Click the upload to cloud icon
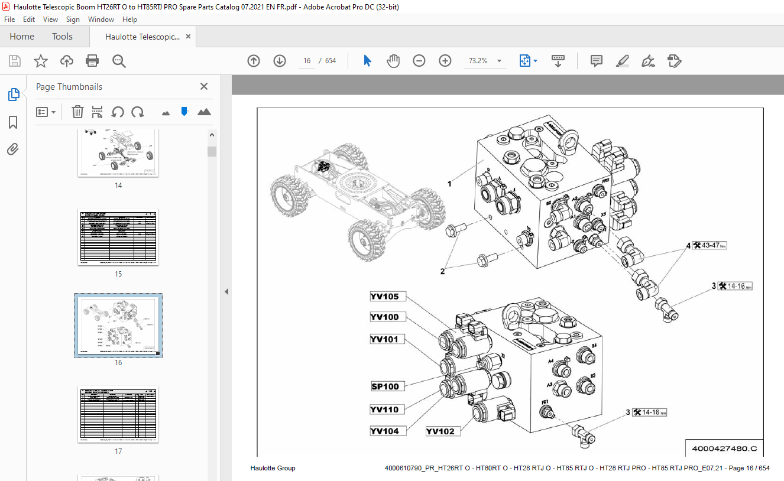784x481 pixels. tap(67, 61)
